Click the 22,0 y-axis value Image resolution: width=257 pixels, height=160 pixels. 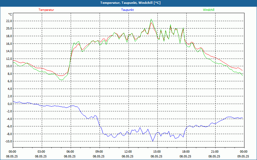click(9, 21)
